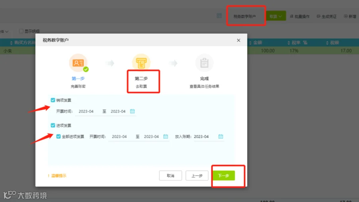The height and width of the screenshot is (202, 359).
Task: Click the 新增 button
Action: click(x=350, y=16)
